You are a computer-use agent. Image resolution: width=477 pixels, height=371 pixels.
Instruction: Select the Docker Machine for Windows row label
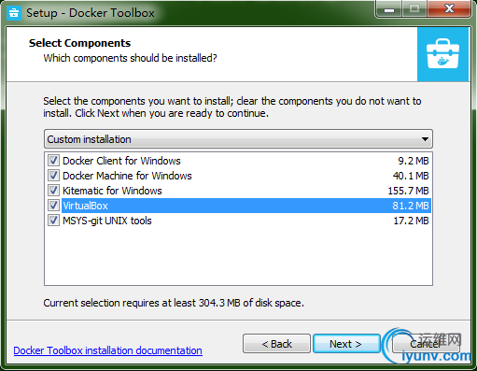click(127, 176)
